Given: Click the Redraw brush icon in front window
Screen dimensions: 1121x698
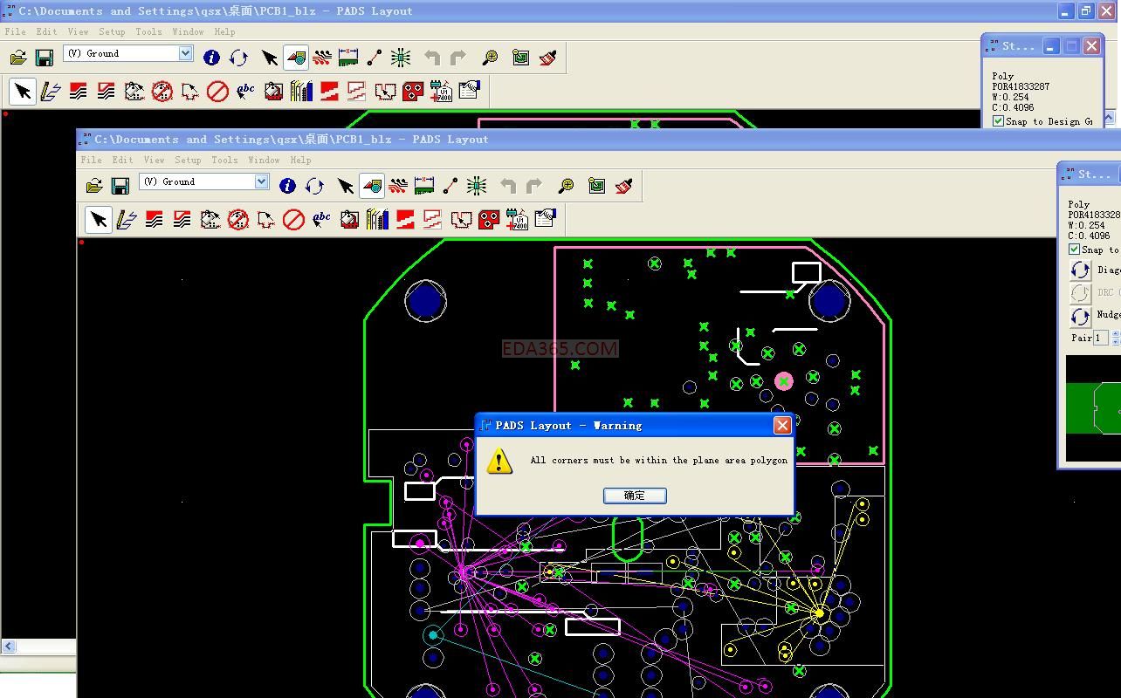Looking at the screenshot, I should coord(623,186).
